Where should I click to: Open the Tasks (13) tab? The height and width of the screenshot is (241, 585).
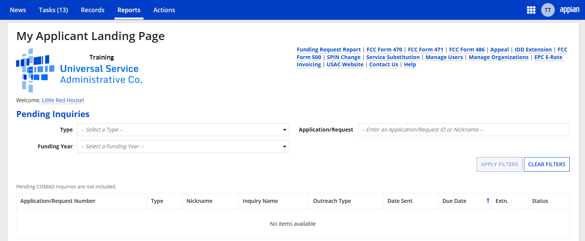click(53, 10)
